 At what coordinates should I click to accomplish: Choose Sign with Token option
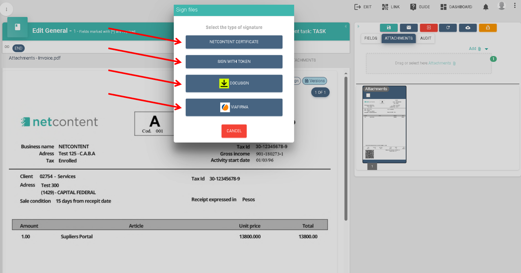[x=234, y=62]
